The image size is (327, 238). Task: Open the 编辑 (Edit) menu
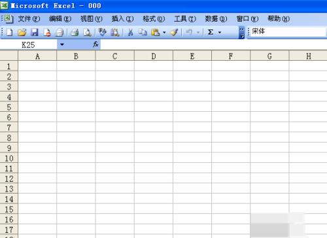pos(60,19)
